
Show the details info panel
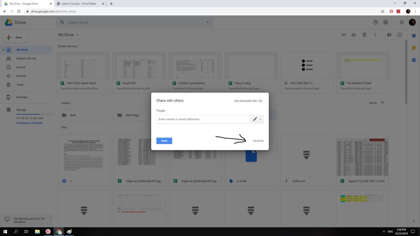click(399, 35)
